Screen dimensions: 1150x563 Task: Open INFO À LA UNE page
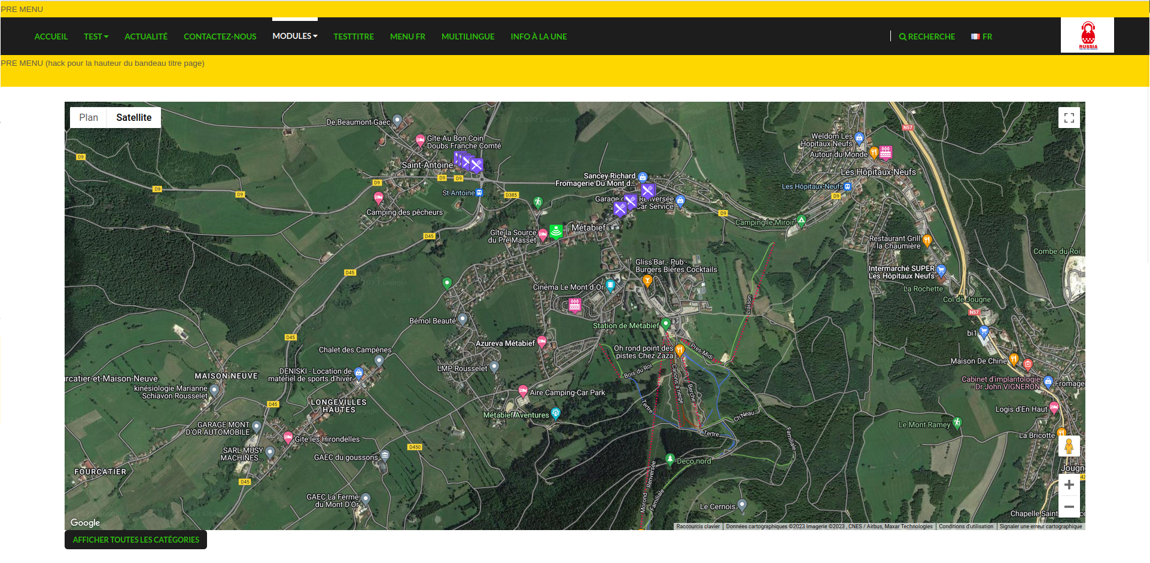point(539,36)
